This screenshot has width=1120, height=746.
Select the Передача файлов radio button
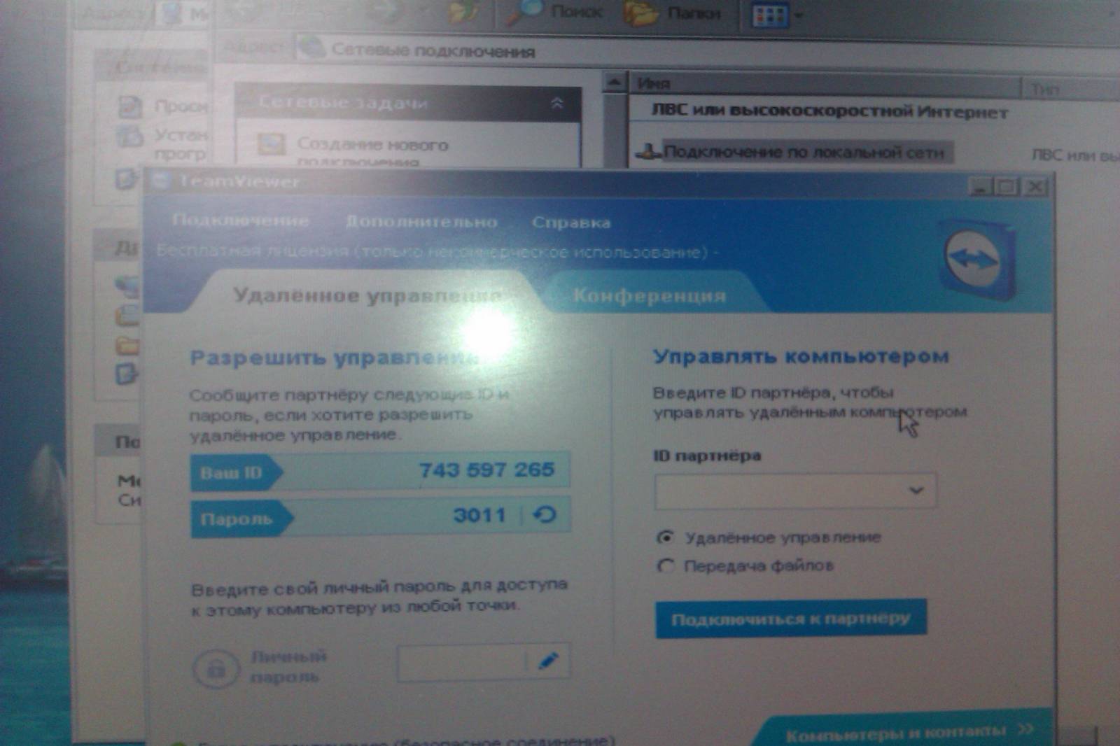click(x=665, y=565)
